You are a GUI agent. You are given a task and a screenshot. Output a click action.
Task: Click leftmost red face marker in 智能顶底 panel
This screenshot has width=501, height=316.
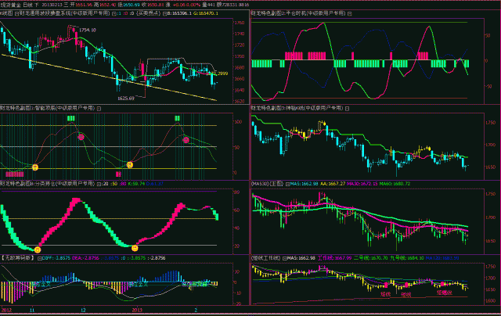81,138
